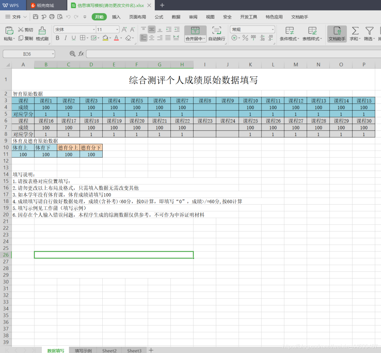381x353 pixels.
Task: Switch to the 页面布局 Page Layout tab
Action: pyautogui.click(x=137, y=17)
